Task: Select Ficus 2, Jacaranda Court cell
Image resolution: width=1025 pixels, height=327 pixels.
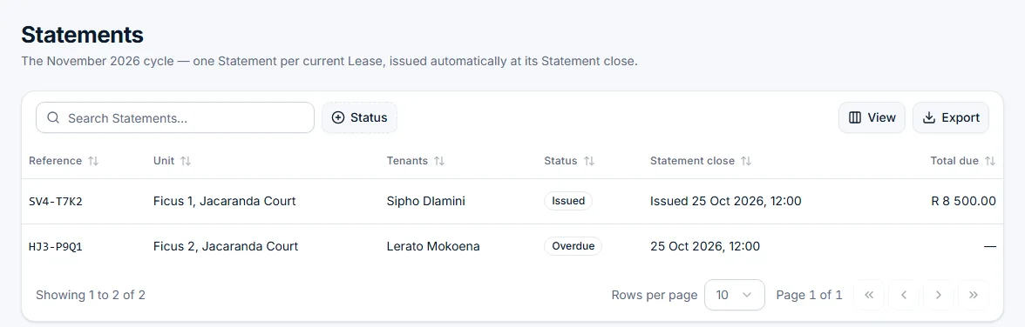Action: (x=226, y=246)
